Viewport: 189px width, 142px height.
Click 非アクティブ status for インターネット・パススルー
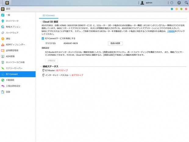[x=77, y=75]
